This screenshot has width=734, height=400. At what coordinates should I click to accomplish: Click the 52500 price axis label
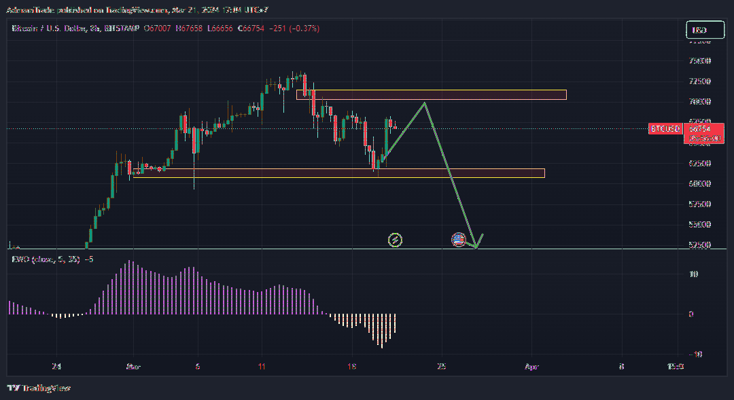pyautogui.click(x=700, y=244)
